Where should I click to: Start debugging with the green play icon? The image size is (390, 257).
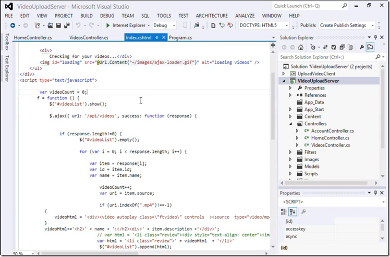click(x=108, y=25)
